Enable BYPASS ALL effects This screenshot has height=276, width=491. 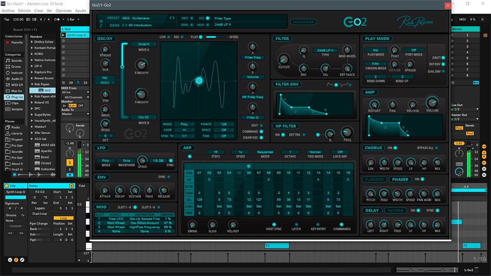[x=437, y=148]
